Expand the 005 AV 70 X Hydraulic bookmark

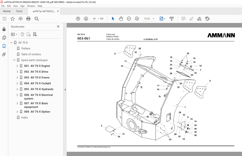(17, 89)
